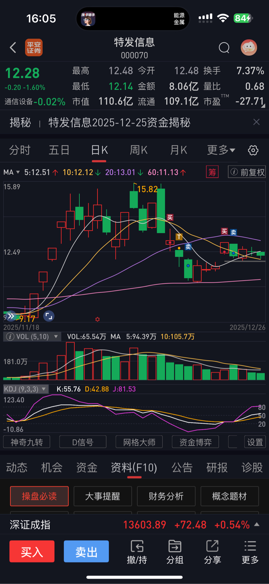Image resolution: width=269 pixels, height=584 pixels.
Task: Select the 大事提醒 sub-tab
Action: pos(103,496)
